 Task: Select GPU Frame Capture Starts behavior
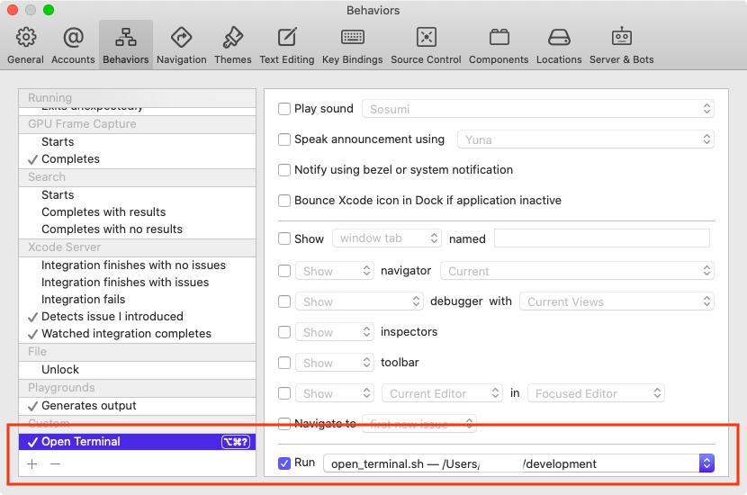[x=137, y=142]
